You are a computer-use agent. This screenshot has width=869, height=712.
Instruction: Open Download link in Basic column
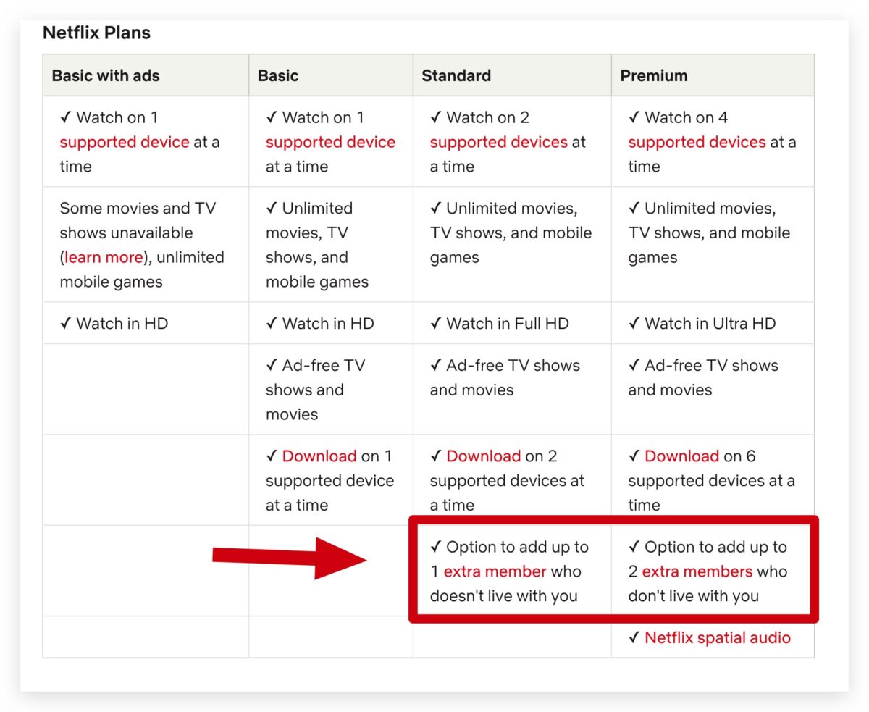[319, 456]
